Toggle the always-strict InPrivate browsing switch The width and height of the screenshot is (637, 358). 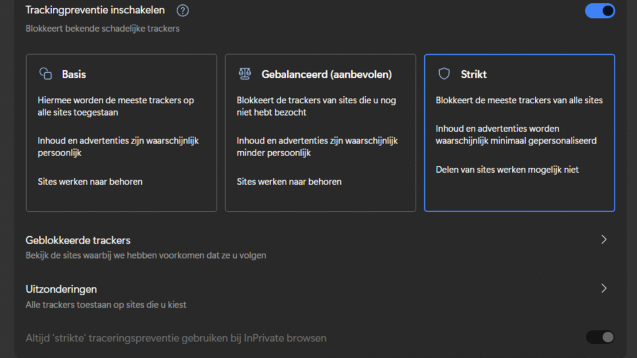600,337
